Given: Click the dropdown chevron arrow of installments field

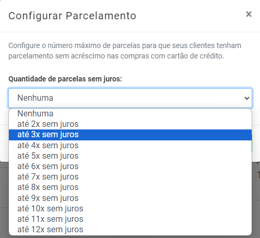Looking at the screenshot, I should tap(247, 98).
